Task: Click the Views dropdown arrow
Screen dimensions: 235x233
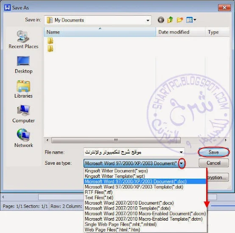Action: pos(195,20)
